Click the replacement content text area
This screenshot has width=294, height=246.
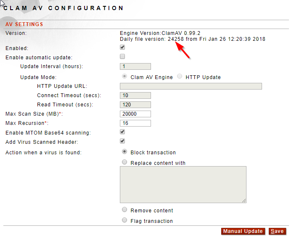[183, 185]
